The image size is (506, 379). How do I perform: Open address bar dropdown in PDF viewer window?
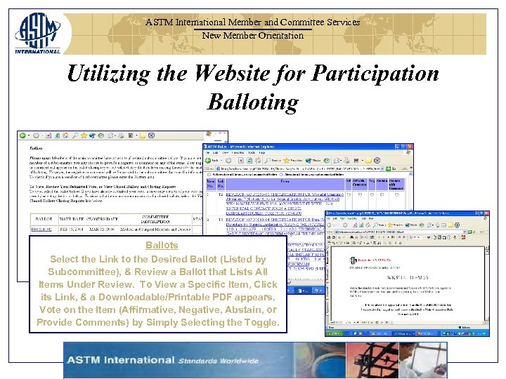[465, 232]
